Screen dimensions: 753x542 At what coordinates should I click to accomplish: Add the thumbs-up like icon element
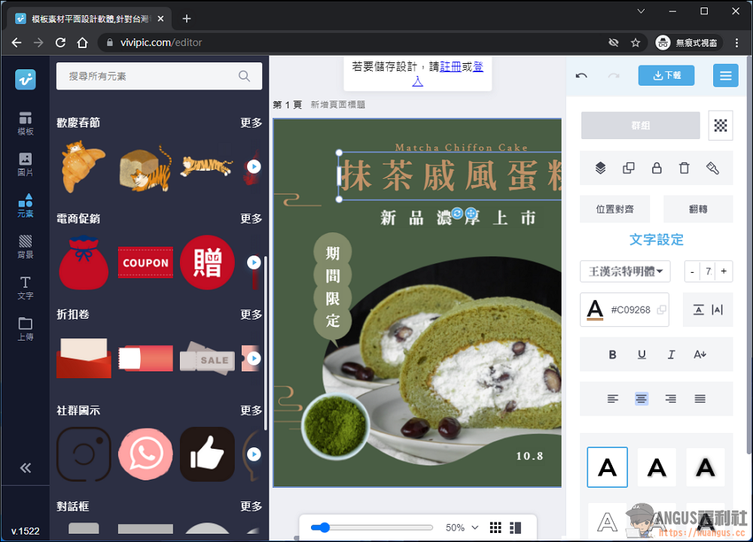pos(208,454)
